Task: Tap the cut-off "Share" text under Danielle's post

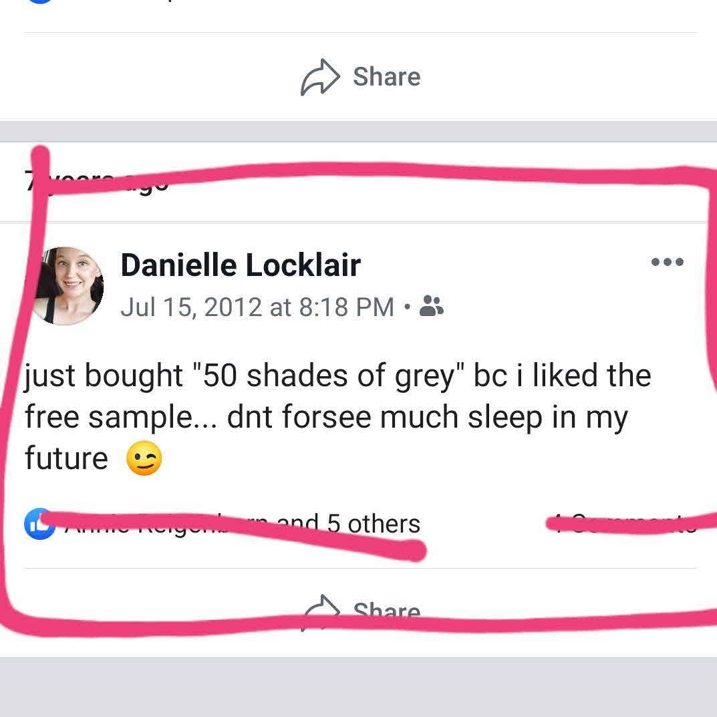Action: click(x=386, y=611)
